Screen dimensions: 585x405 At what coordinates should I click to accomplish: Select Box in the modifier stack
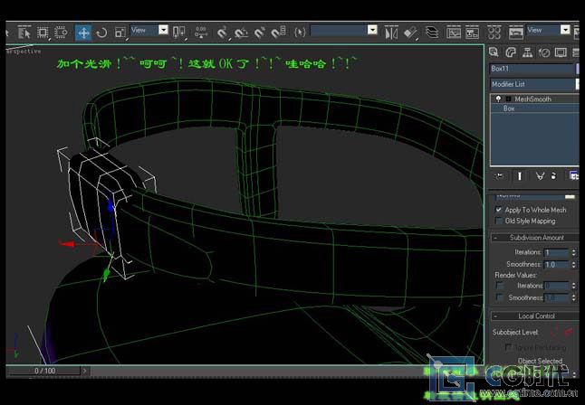pyautogui.click(x=509, y=108)
